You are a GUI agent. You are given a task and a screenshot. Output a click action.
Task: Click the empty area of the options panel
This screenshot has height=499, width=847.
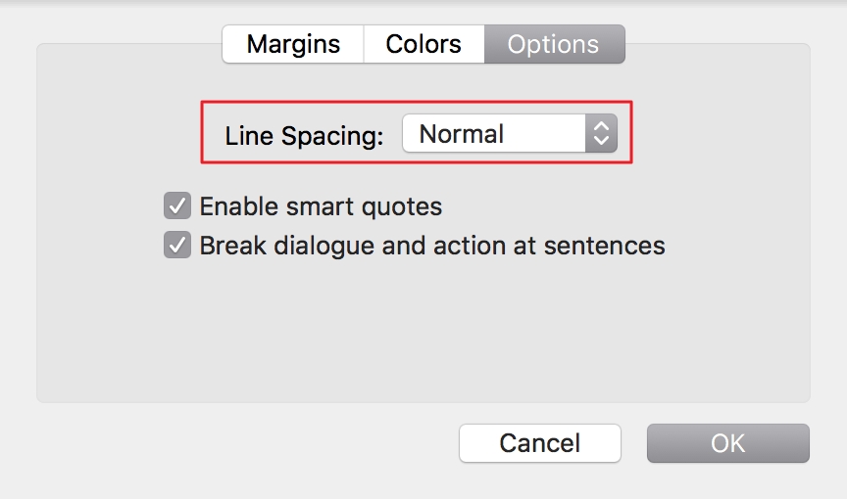tap(422, 333)
